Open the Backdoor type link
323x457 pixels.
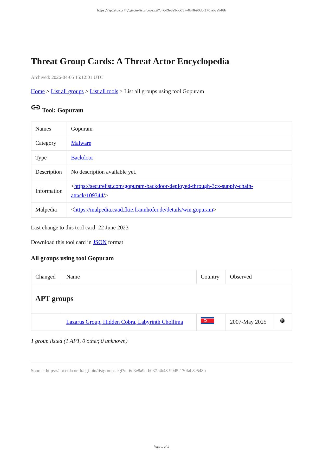[x=82, y=158]
